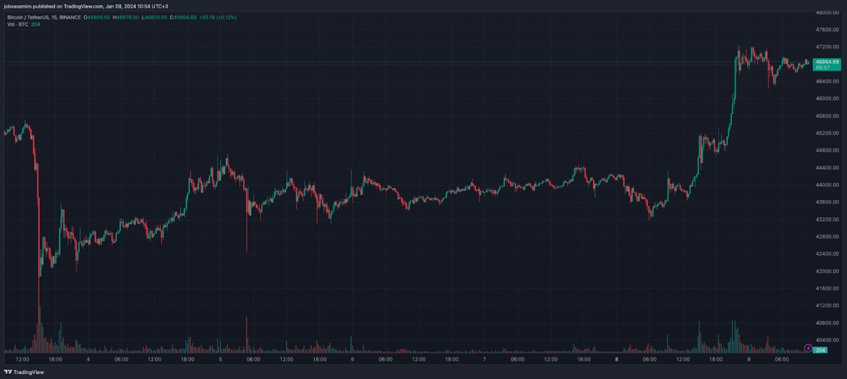Click the purple lightning bolt icon
This screenshot has width=847, height=379.
808,348
